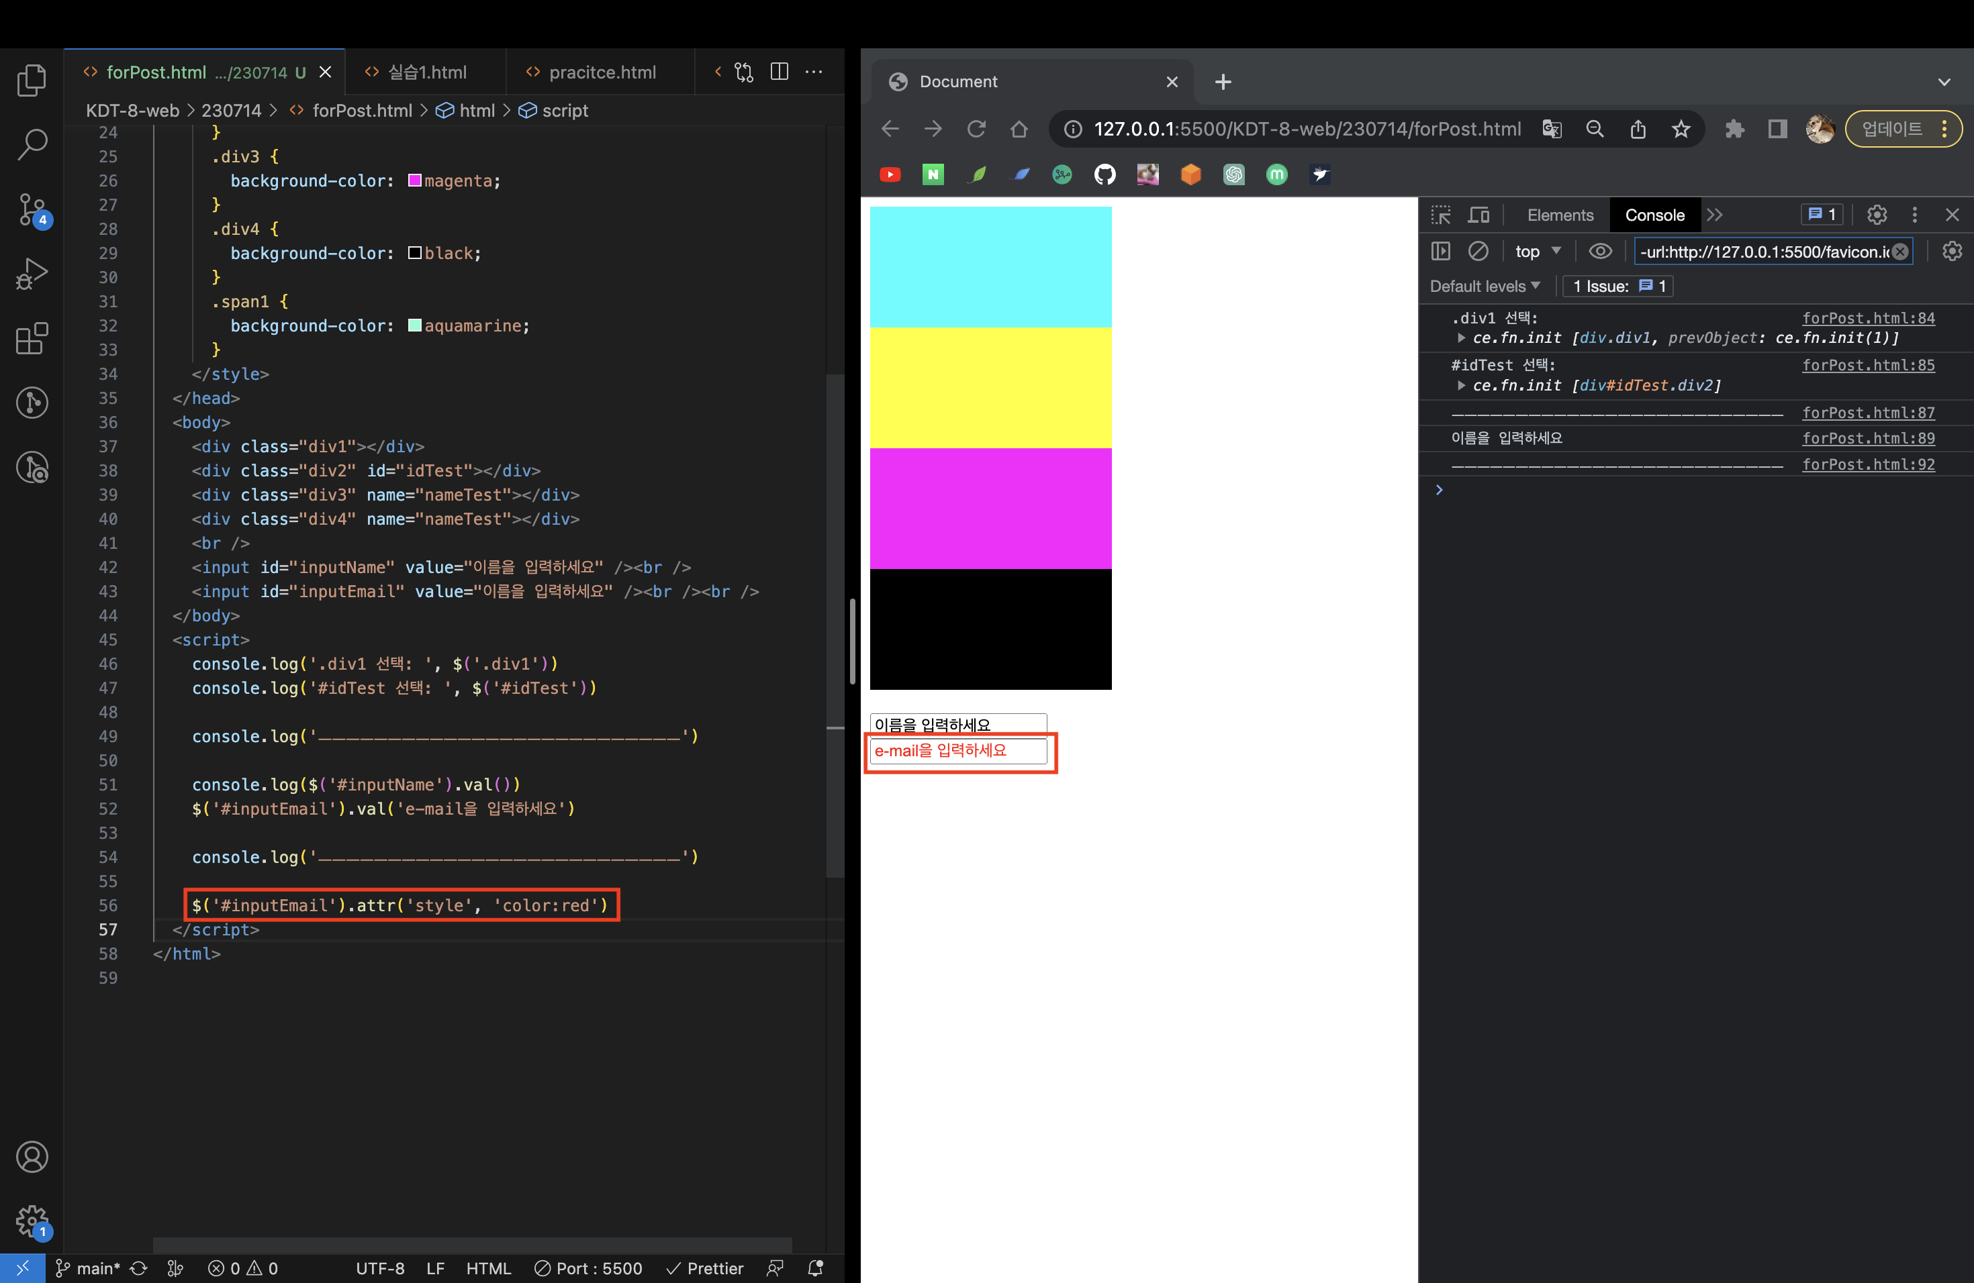Toggle the browser side panel
The height and width of the screenshot is (1283, 1974).
pos(1777,128)
